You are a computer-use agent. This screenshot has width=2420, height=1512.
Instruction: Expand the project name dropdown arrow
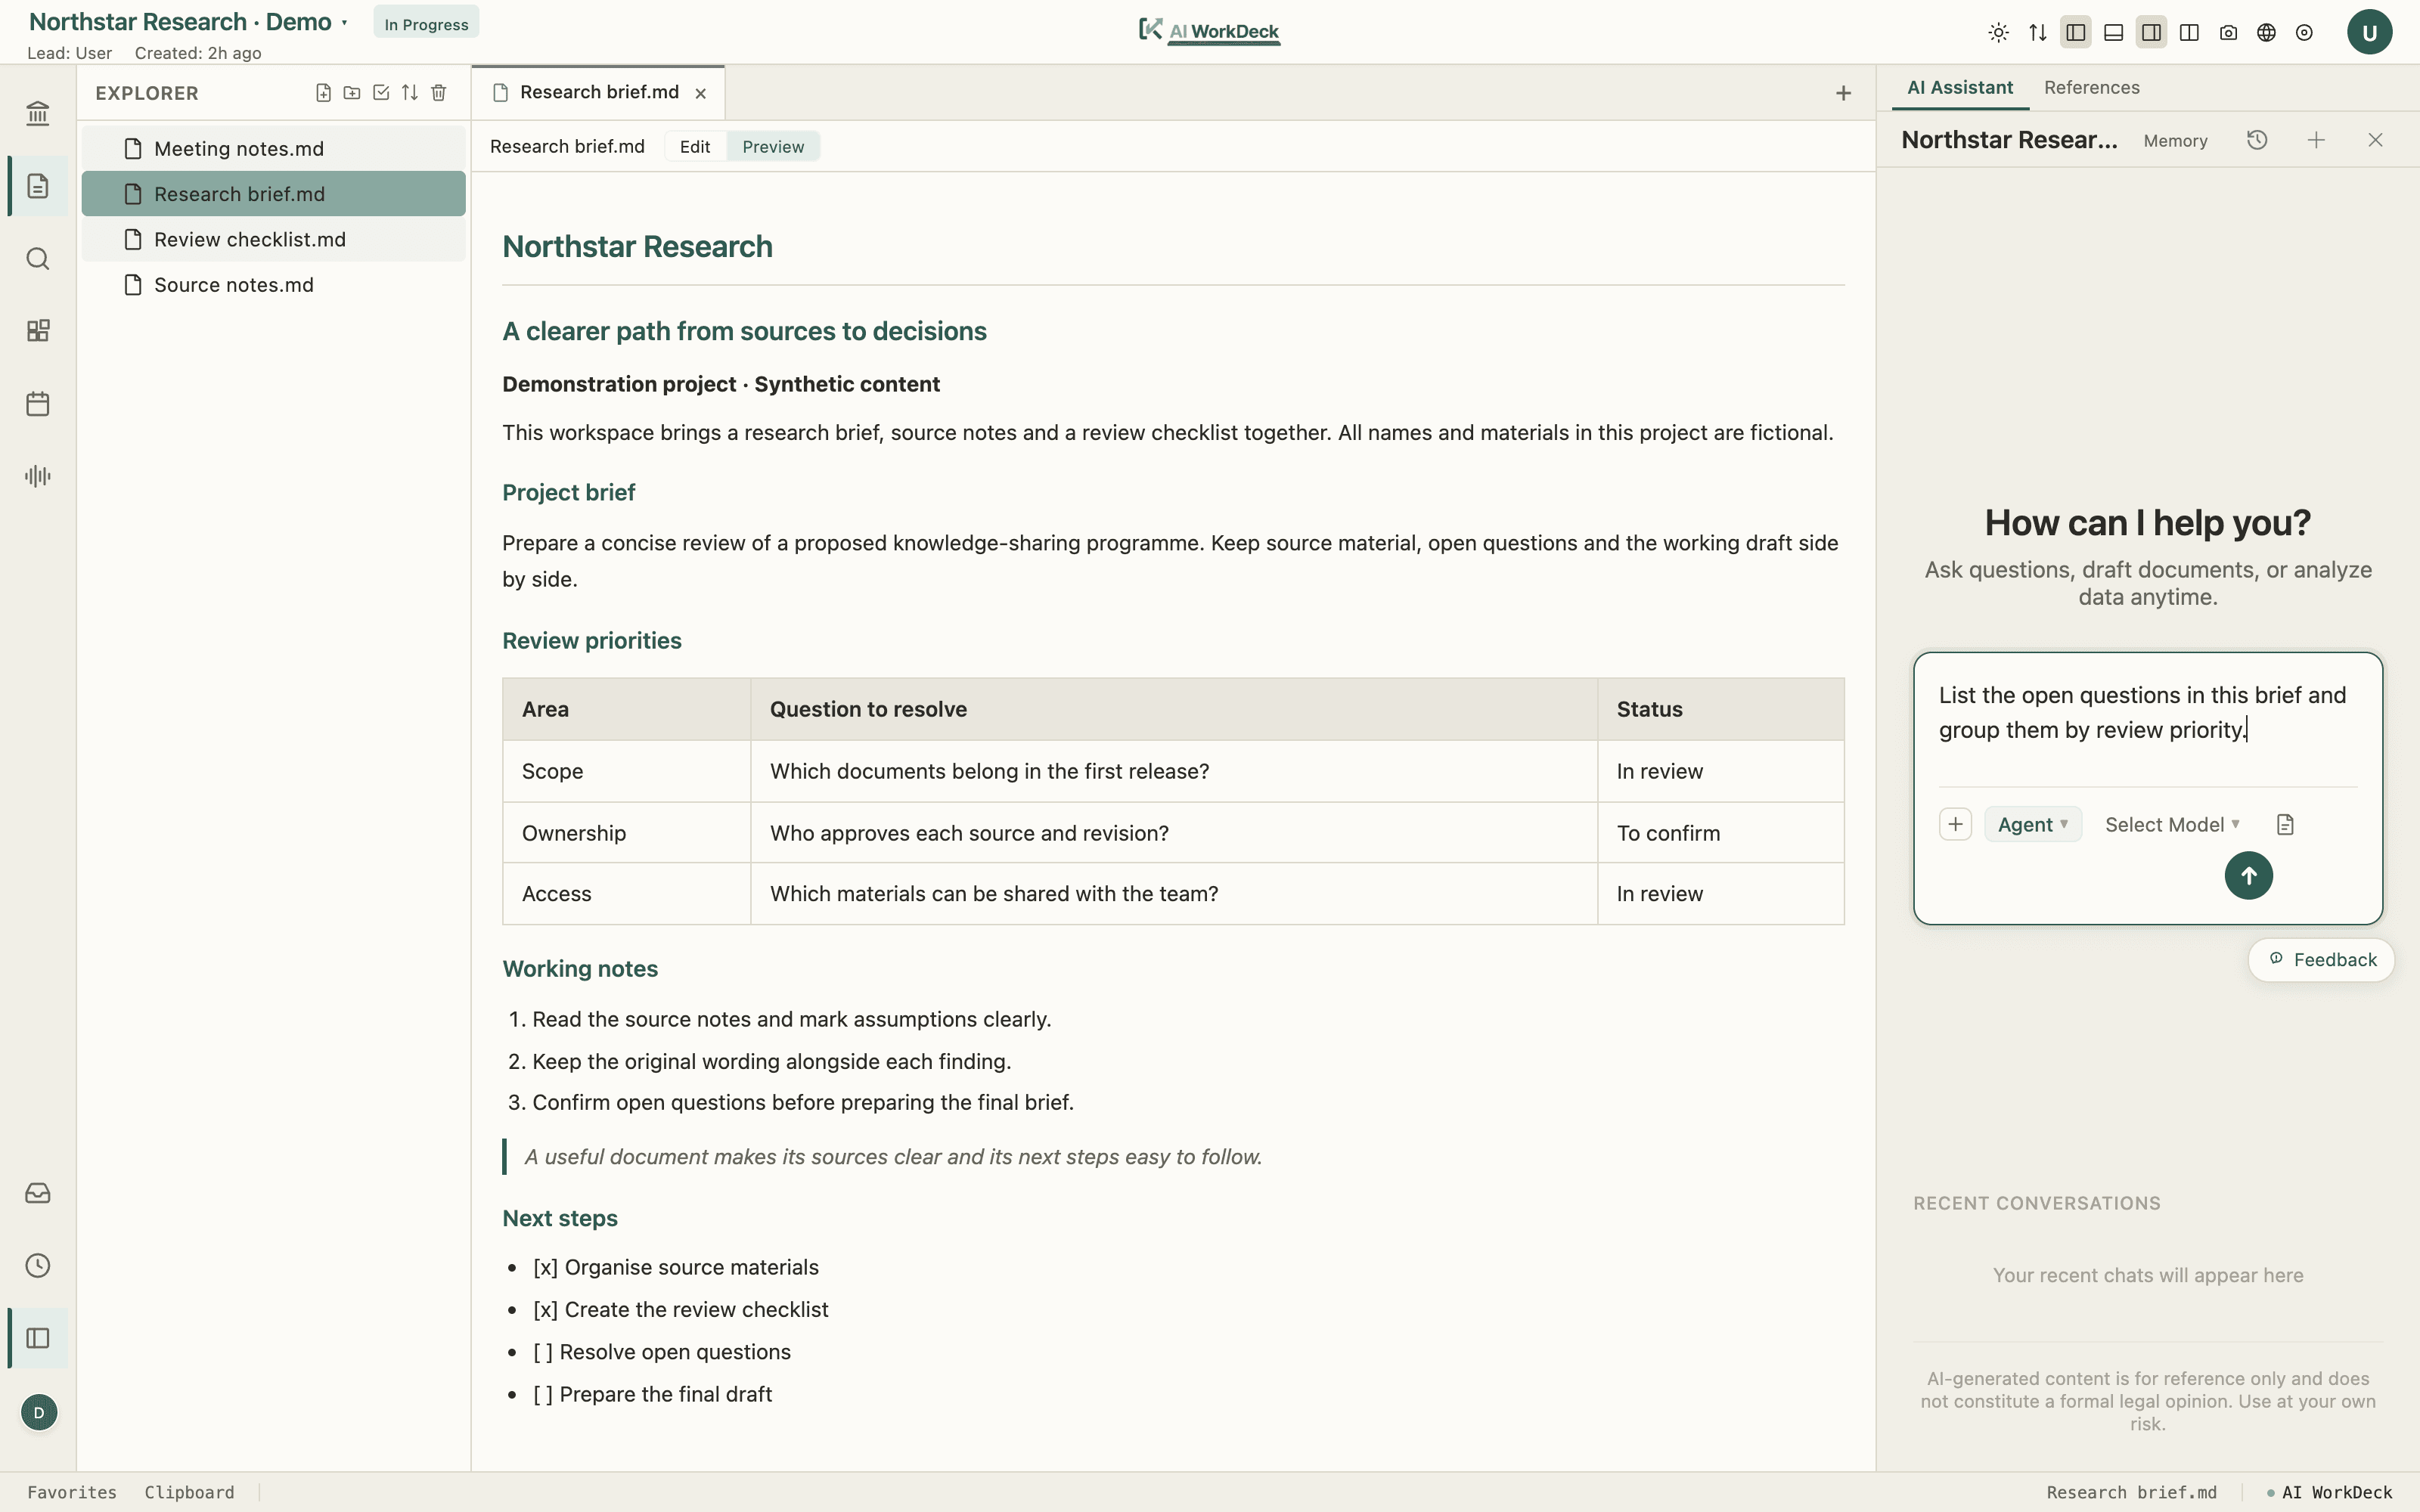344,23
